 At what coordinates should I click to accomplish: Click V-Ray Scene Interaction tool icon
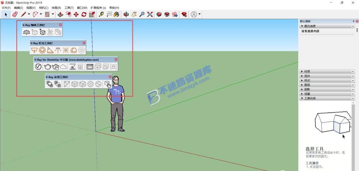pos(107,85)
